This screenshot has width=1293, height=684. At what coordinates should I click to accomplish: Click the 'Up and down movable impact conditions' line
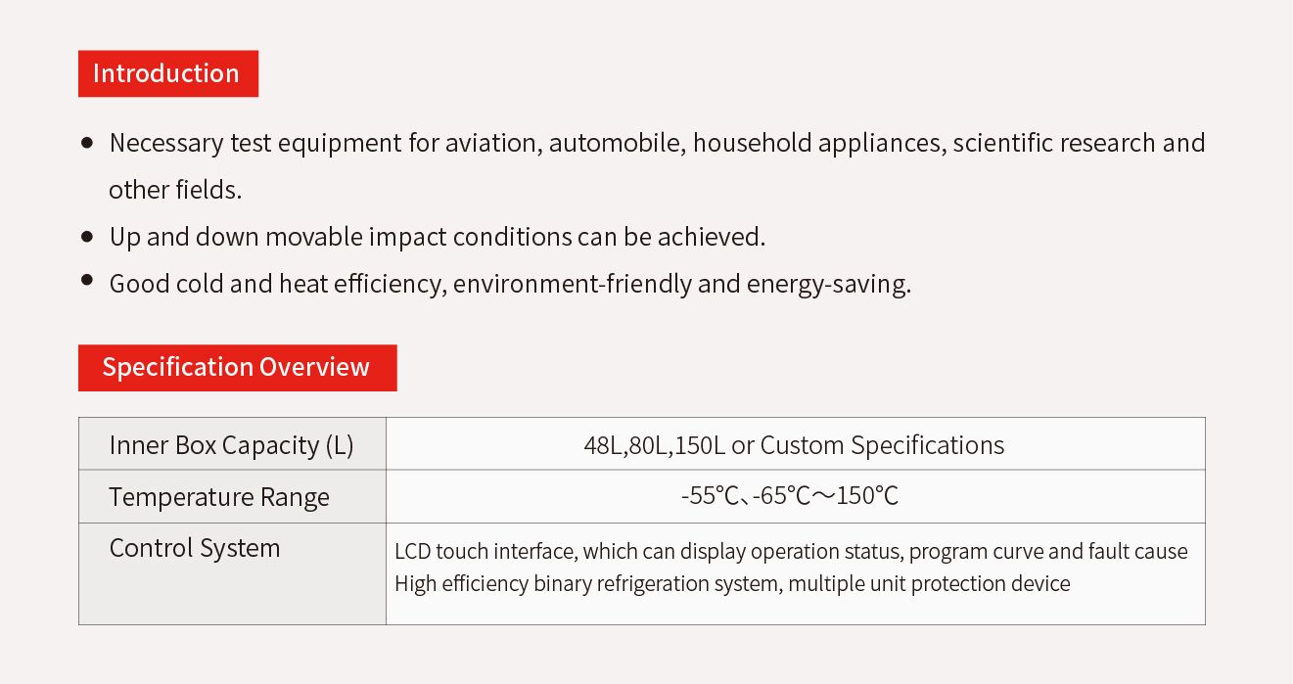(x=437, y=237)
